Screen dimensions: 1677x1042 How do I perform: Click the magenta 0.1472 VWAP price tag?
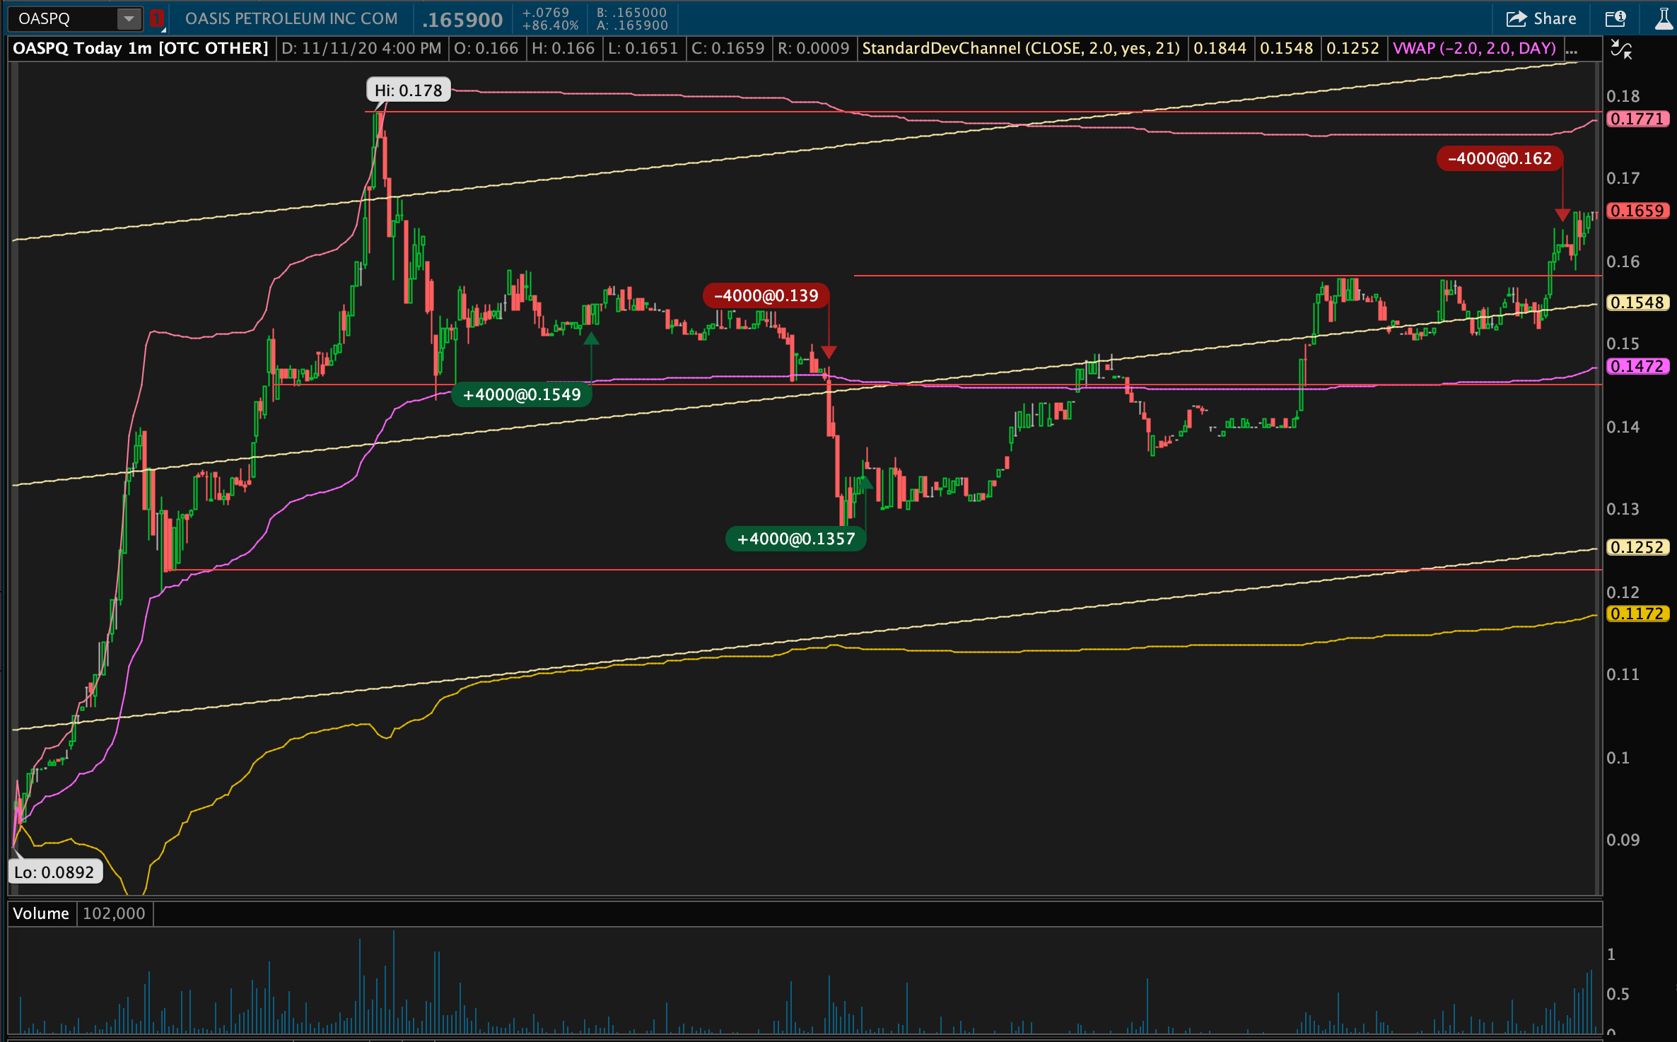coord(1637,366)
